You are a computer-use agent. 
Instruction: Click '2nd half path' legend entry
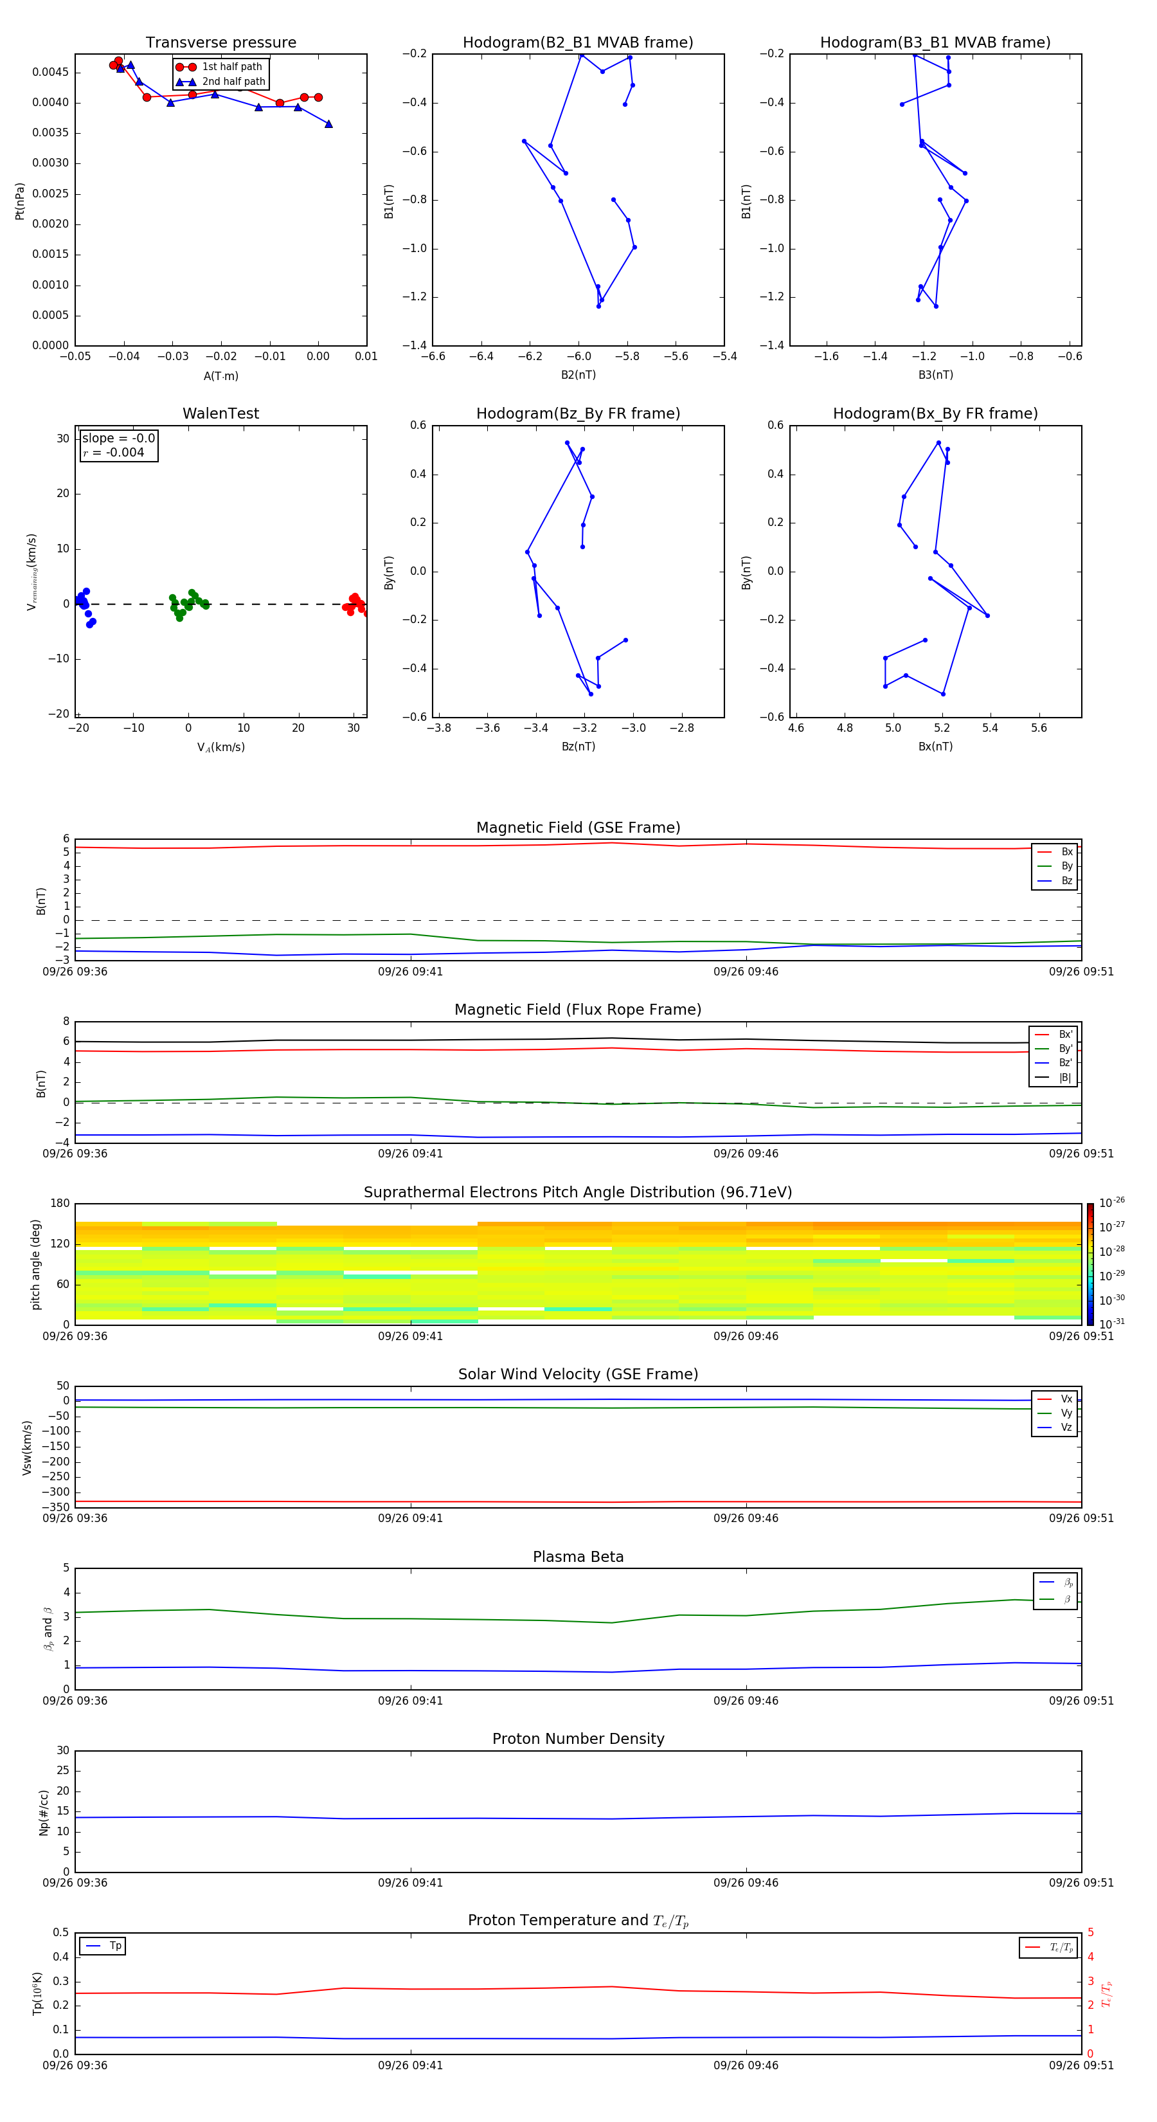(220, 82)
